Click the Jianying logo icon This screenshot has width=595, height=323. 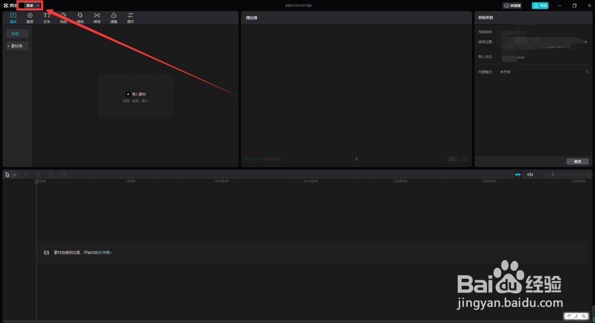(x=6, y=6)
